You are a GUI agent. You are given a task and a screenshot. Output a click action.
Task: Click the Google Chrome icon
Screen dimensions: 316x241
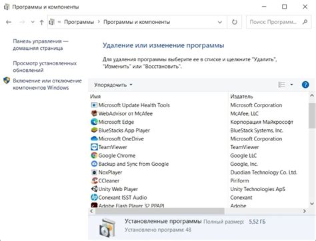(x=94, y=155)
